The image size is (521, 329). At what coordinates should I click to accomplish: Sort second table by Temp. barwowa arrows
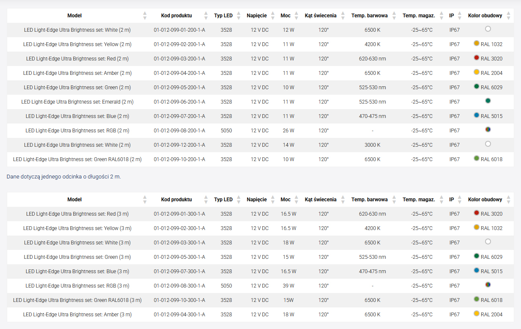394,200
